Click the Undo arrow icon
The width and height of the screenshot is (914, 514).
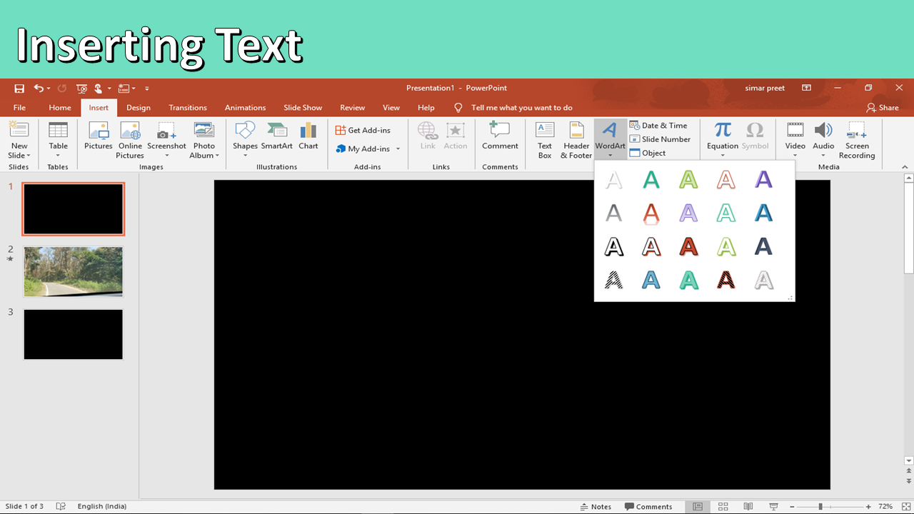click(x=39, y=89)
